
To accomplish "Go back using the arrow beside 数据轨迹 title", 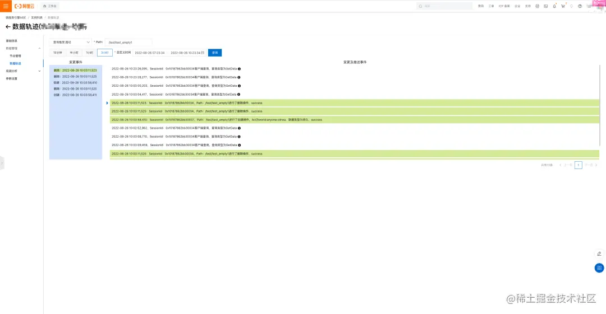I will tap(8, 27).
